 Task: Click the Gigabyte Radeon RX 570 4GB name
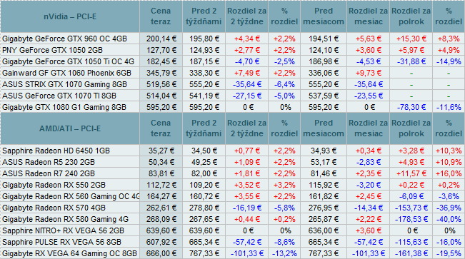coord(54,208)
